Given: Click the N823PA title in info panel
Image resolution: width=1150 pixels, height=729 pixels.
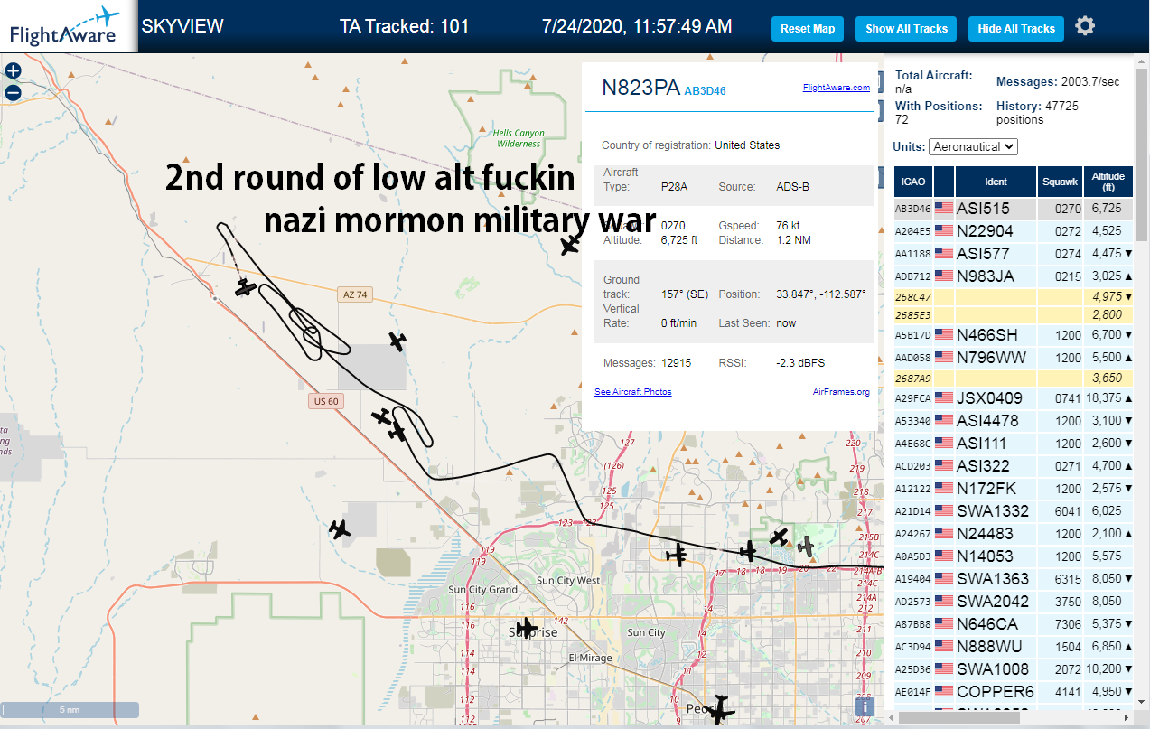Looking at the screenshot, I should point(640,88).
